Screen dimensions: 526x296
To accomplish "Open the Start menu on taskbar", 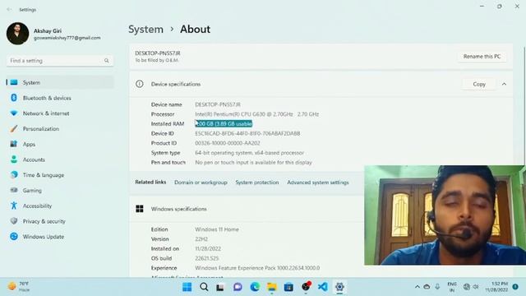I will [x=187, y=287].
